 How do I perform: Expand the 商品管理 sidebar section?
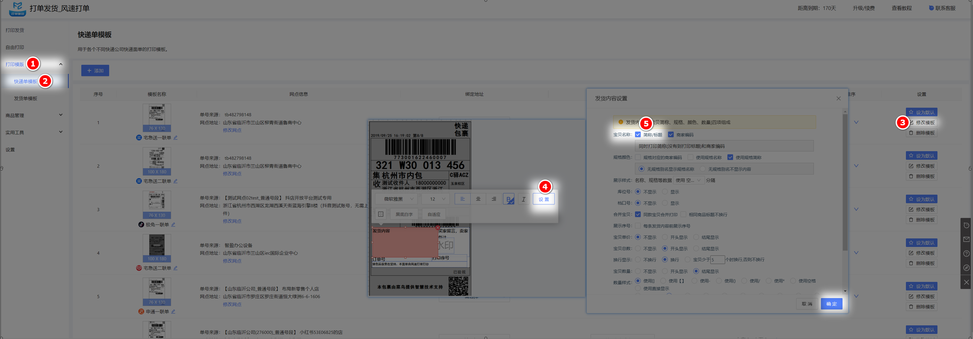61,115
